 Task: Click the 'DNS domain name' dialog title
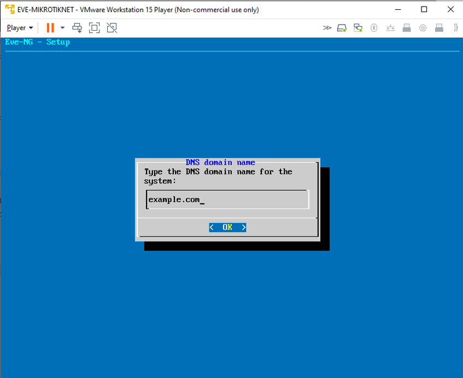pyautogui.click(x=220, y=162)
